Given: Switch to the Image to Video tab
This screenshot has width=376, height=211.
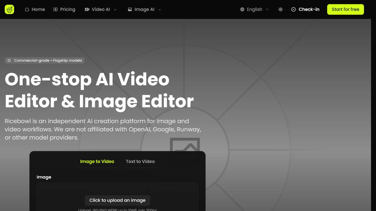Looking at the screenshot, I should [97, 161].
